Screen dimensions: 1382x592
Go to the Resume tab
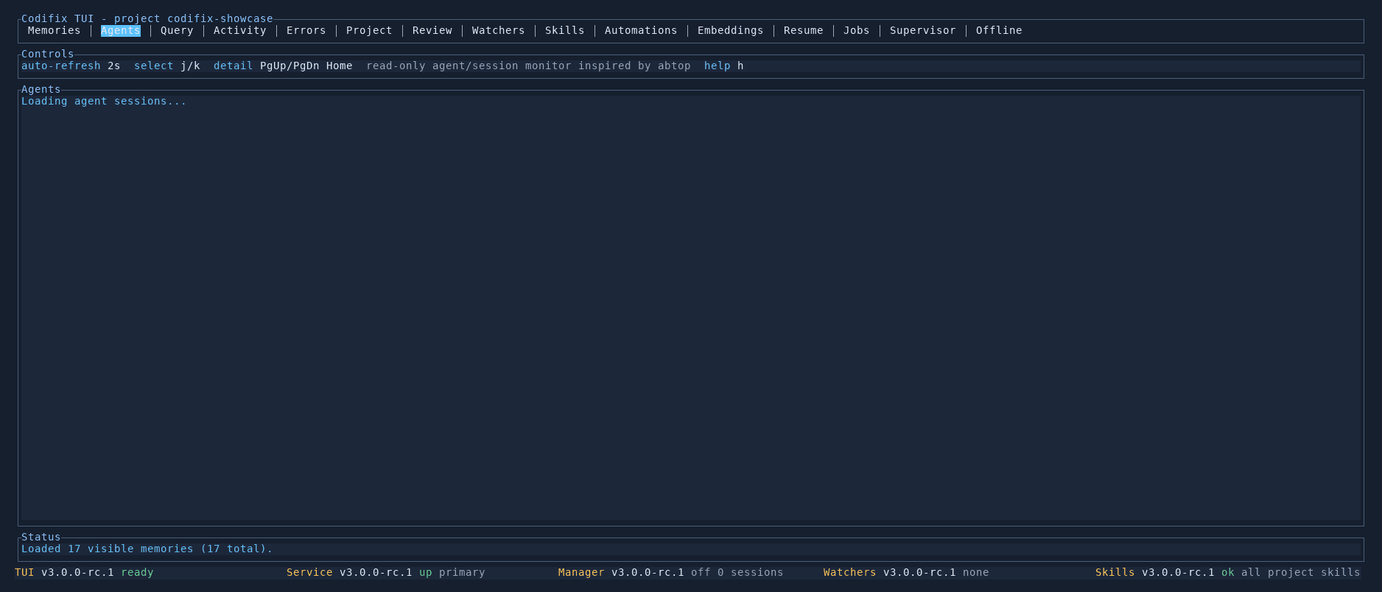point(804,30)
